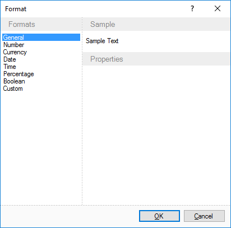Click the Sample Text preview
Viewport: 231px width, 228px height.
[102, 41]
